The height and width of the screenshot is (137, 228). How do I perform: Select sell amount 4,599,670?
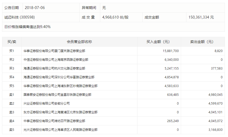(215, 104)
